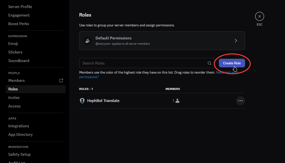Select Integrations under Apps
The height and width of the screenshot is (163, 285).
point(19,126)
